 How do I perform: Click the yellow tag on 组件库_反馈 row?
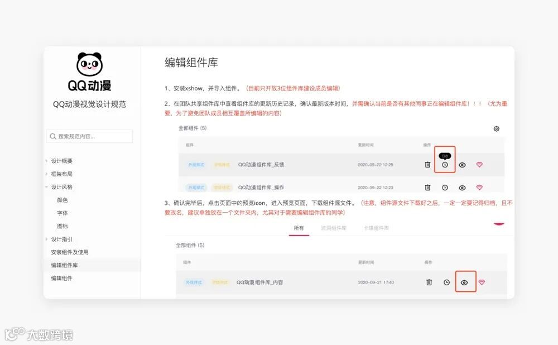pos(222,165)
